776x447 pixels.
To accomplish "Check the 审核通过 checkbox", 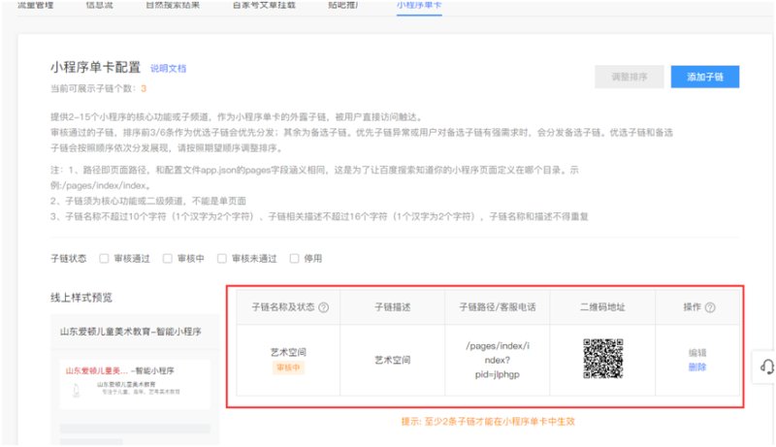I will tap(105, 259).
